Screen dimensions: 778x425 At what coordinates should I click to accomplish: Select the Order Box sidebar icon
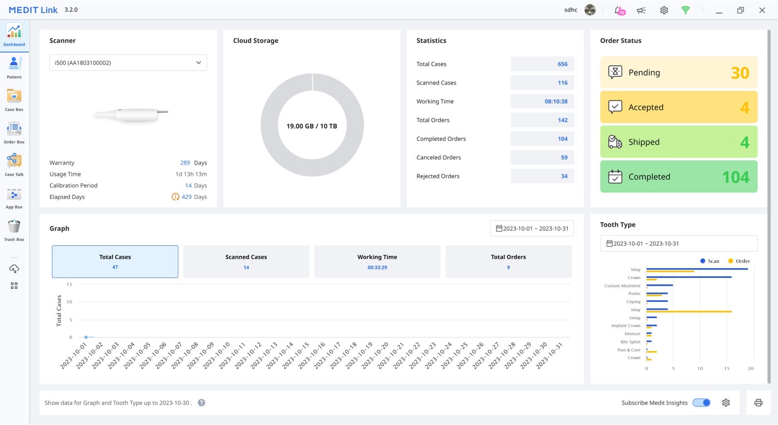tap(14, 132)
